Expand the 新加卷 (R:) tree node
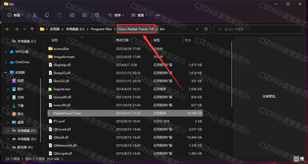308x164 pixels. [8, 147]
